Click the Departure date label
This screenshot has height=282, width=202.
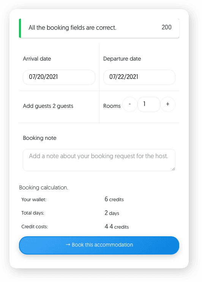click(x=122, y=59)
